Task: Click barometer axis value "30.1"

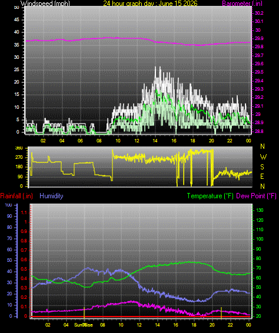Action: (x=259, y=21)
